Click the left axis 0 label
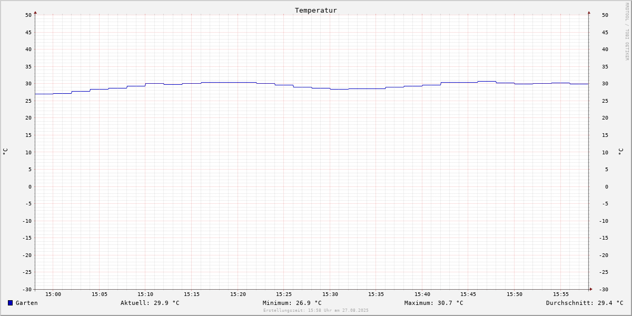632x316 pixels. [30, 186]
